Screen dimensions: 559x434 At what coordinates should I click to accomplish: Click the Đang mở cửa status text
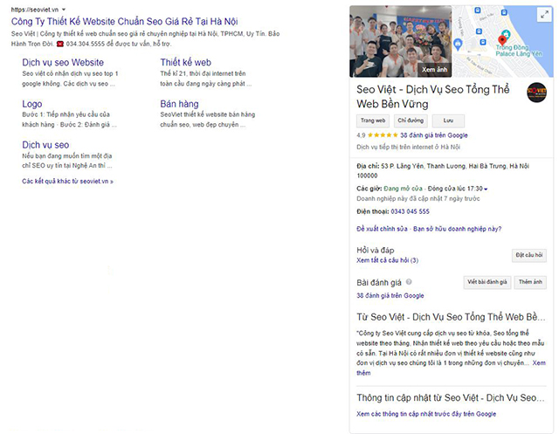[x=403, y=189]
